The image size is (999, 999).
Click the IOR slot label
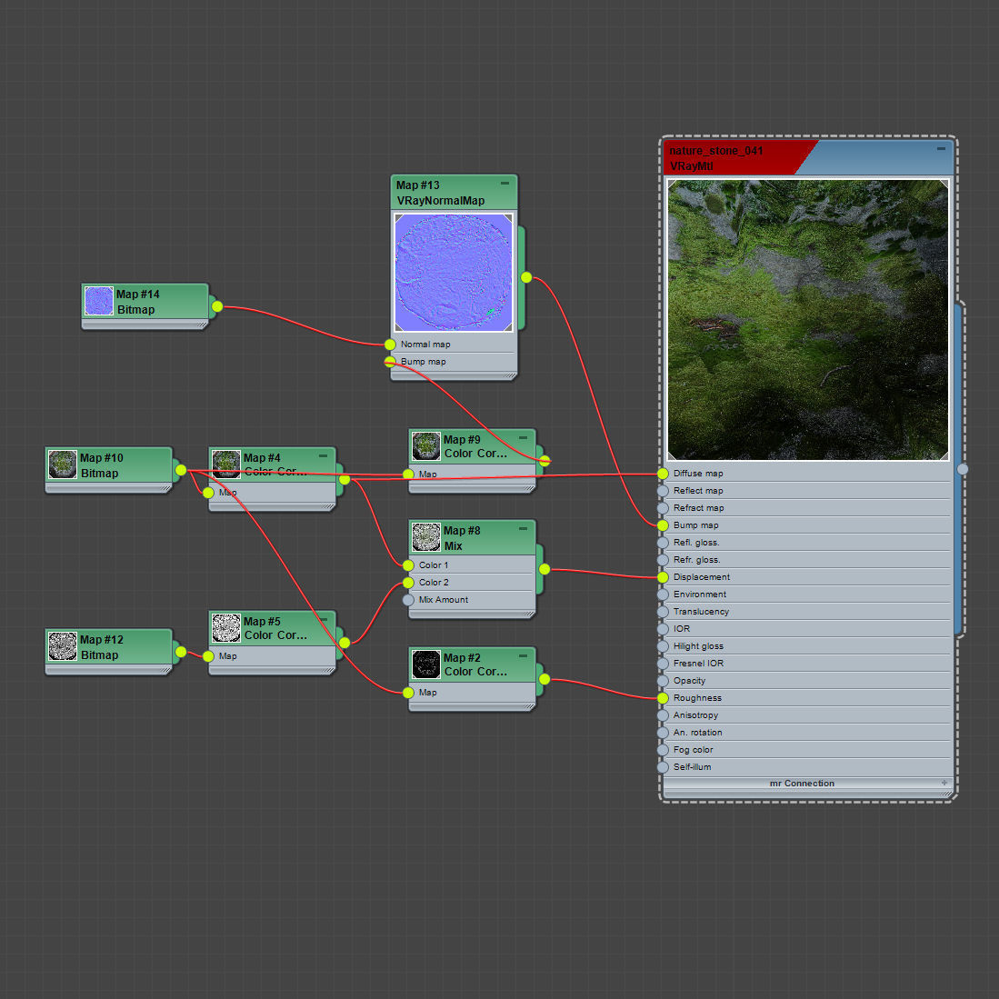click(682, 629)
